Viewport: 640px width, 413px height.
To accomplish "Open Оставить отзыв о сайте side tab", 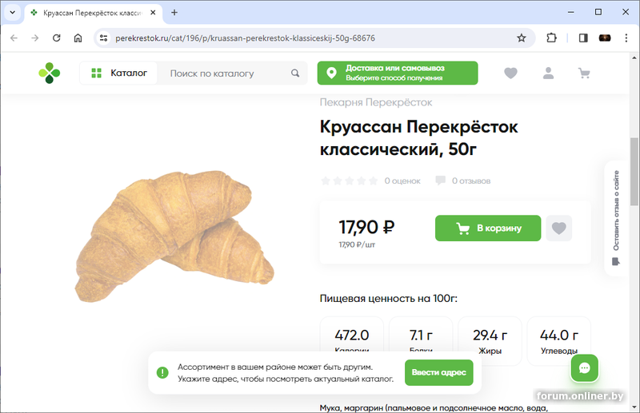I will pos(616,218).
